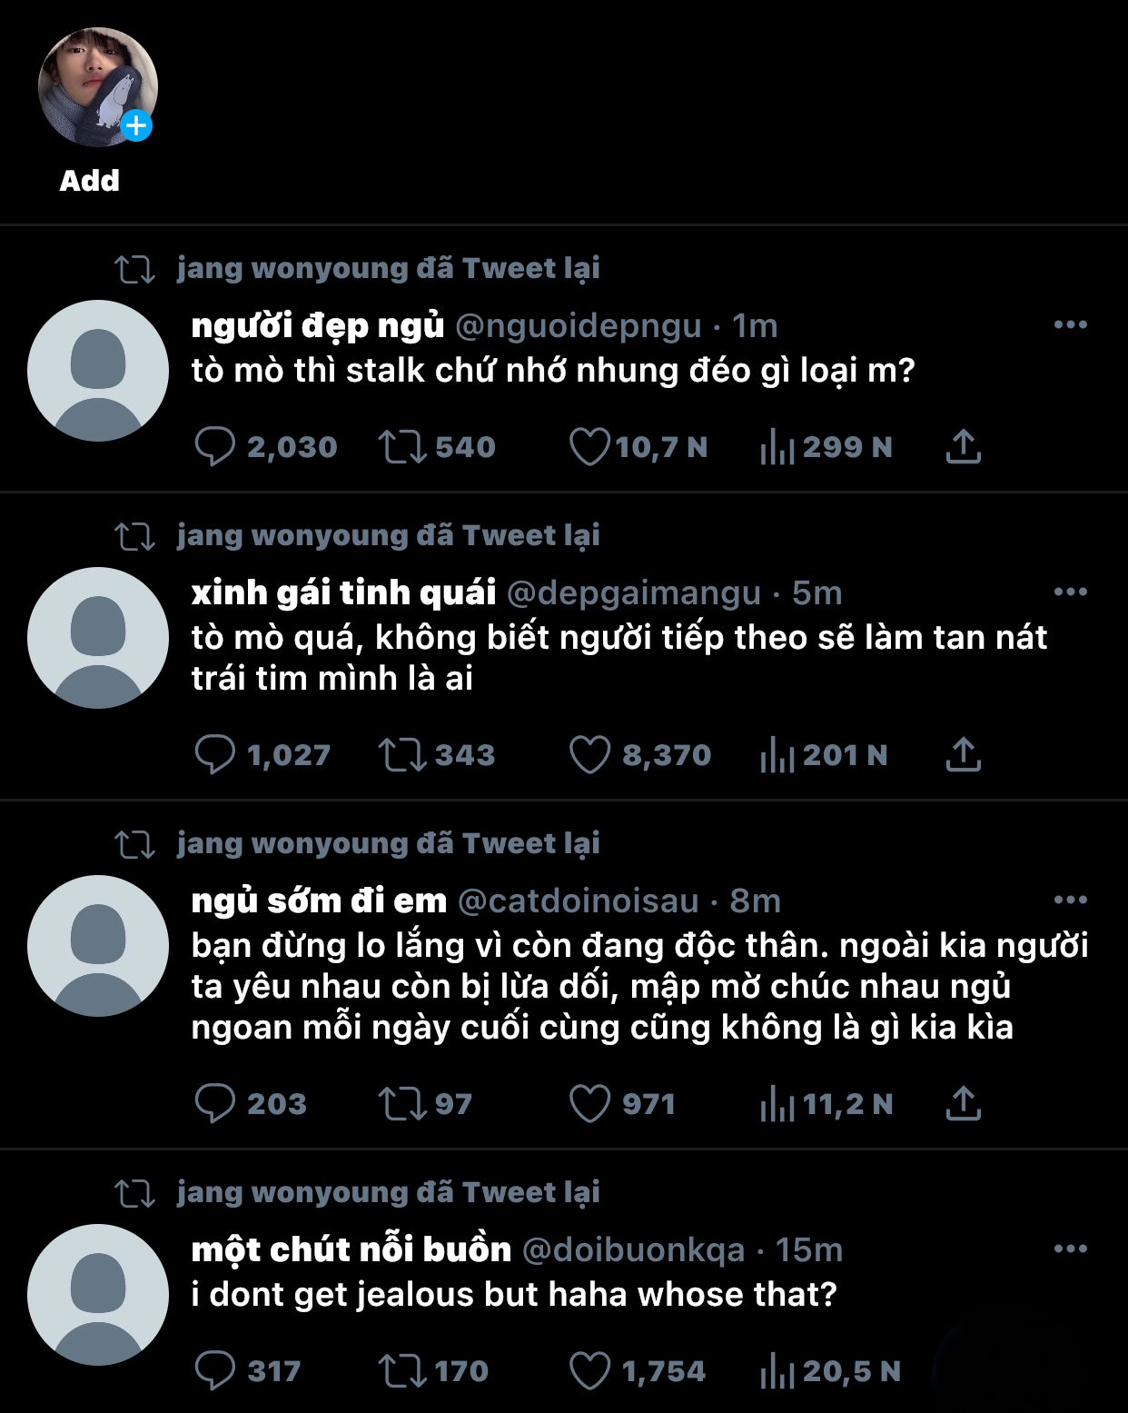
Task: Share the @catdoinoisau tweet
Action: (964, 1104)
